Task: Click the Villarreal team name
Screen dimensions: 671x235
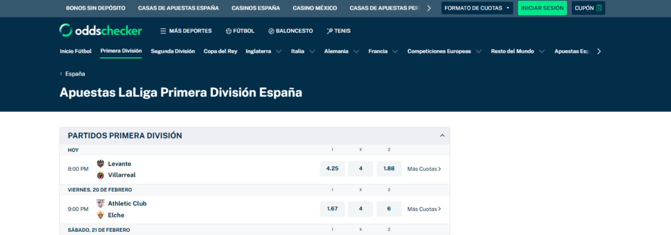Action: (x=122, y=175)
